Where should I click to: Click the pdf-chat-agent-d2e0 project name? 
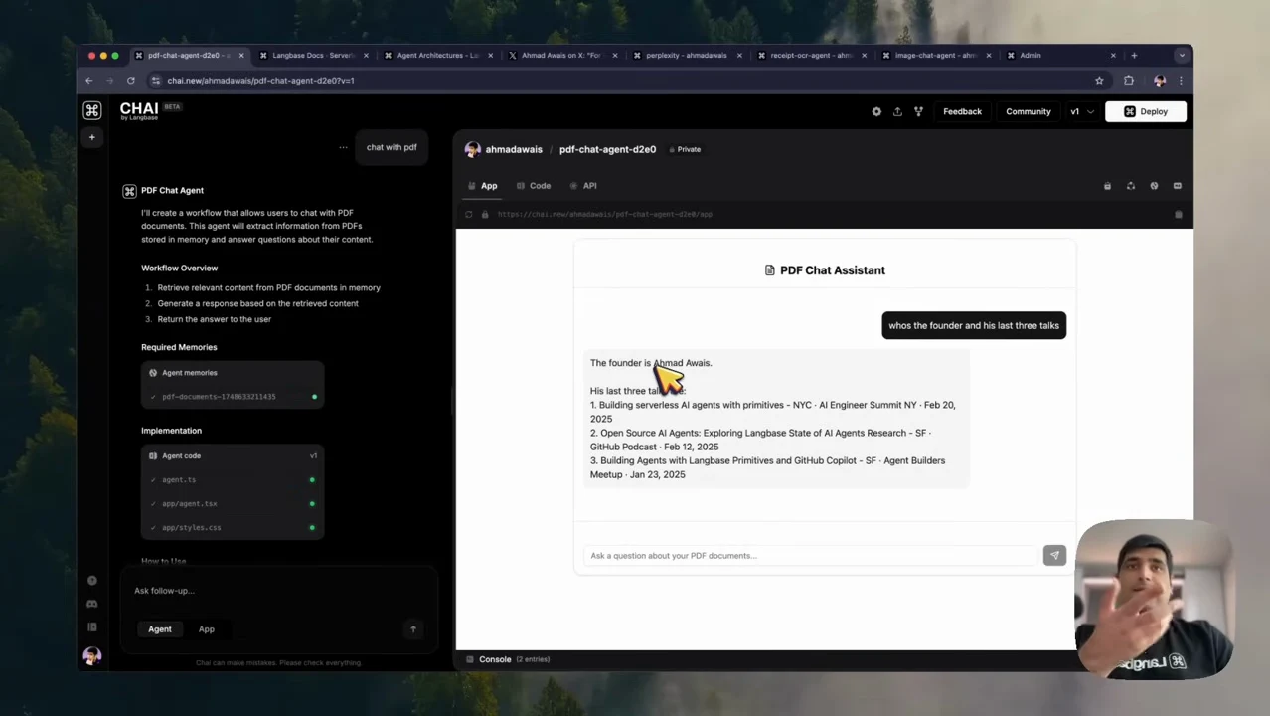coord(607,149)
